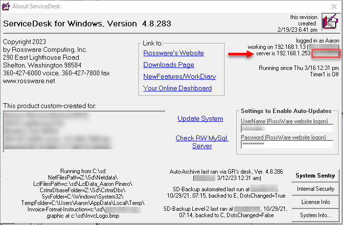Focus the Password RossWare logon field
Viewport: 343px width, 225px height.
287,144
